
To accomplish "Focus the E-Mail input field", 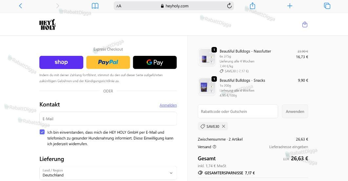I will point(108,119).
